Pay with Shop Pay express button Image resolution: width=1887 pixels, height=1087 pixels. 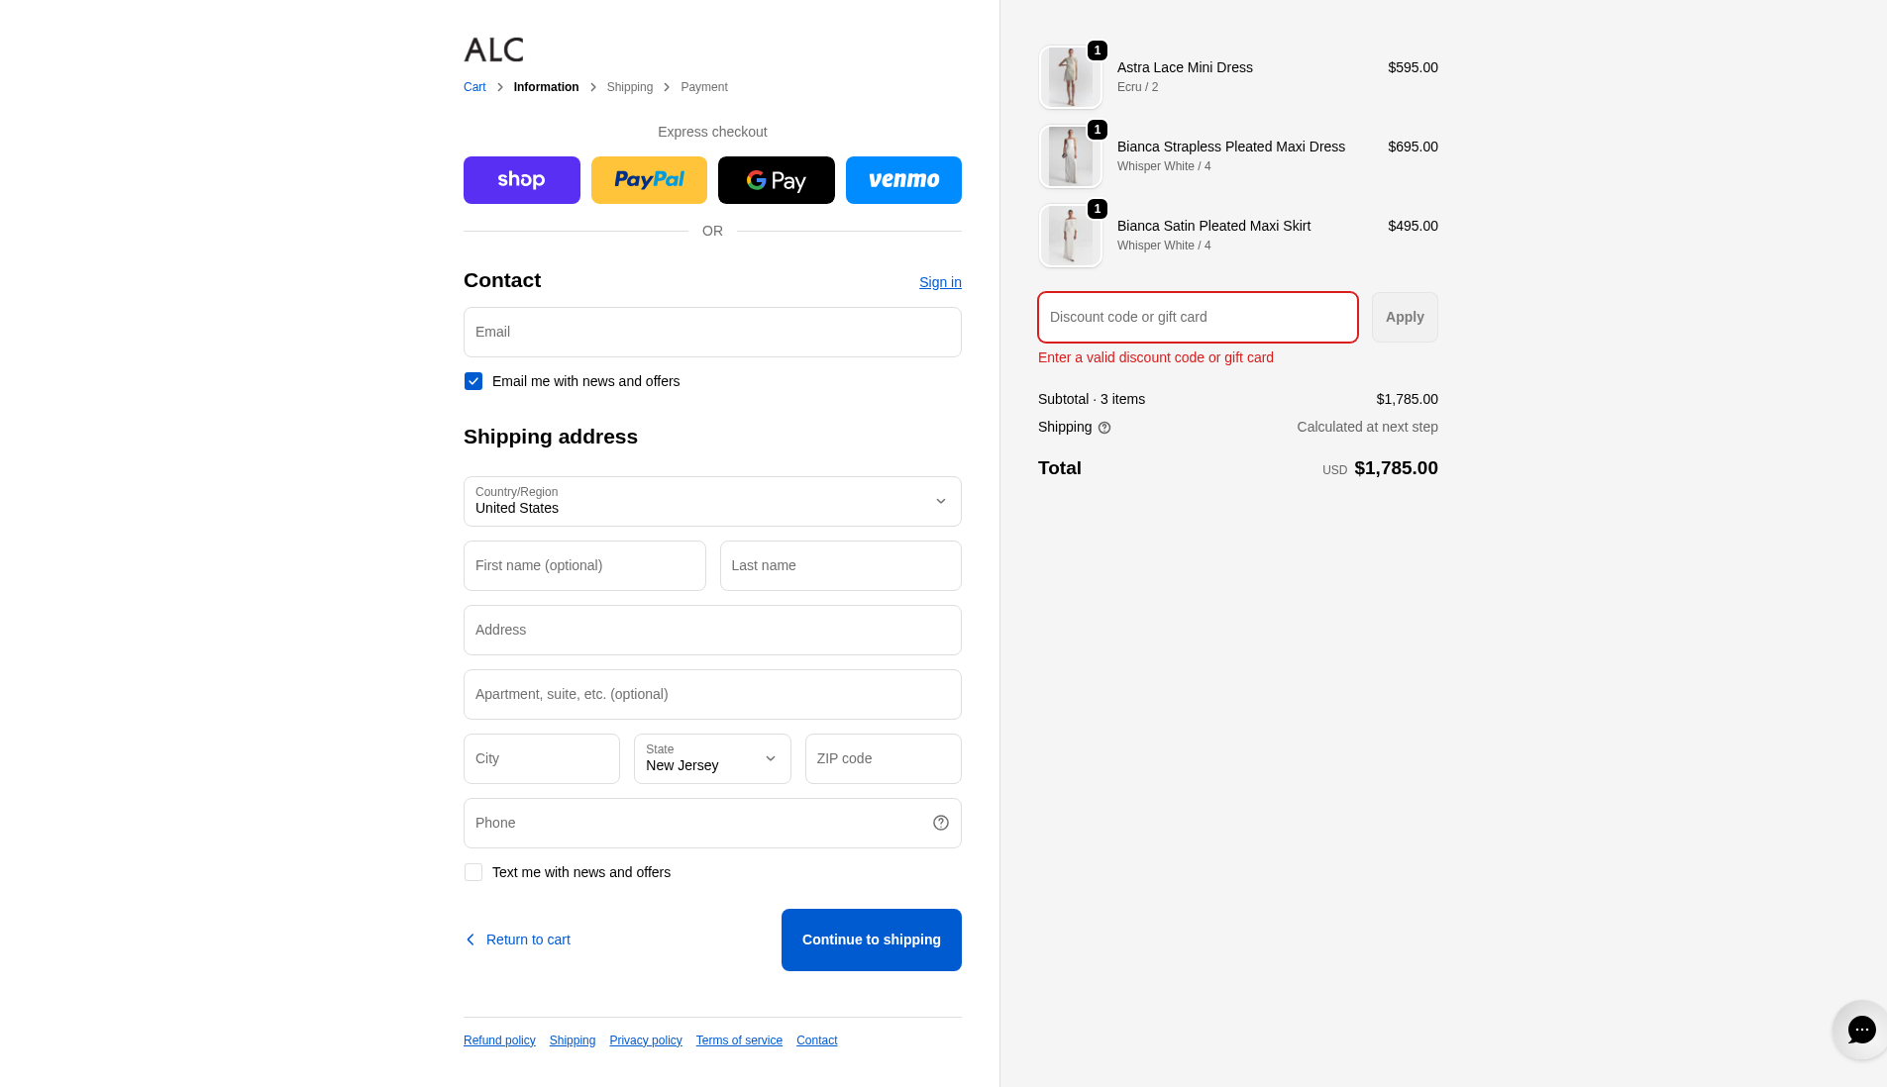click(521, 180)
